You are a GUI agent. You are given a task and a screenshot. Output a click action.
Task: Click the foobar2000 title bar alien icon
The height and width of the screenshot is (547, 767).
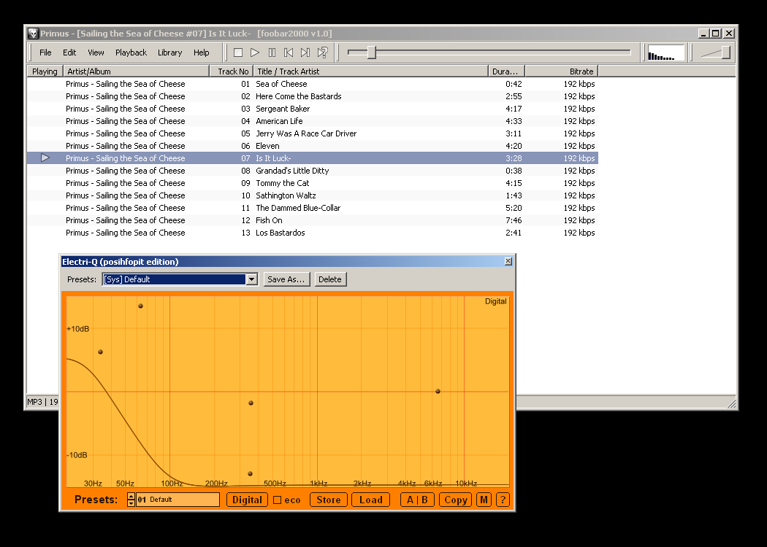(x=33, y=34)
